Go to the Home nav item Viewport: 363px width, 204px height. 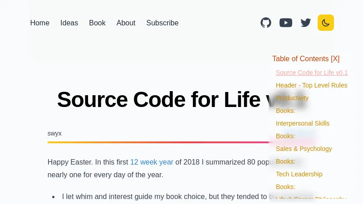40,23
